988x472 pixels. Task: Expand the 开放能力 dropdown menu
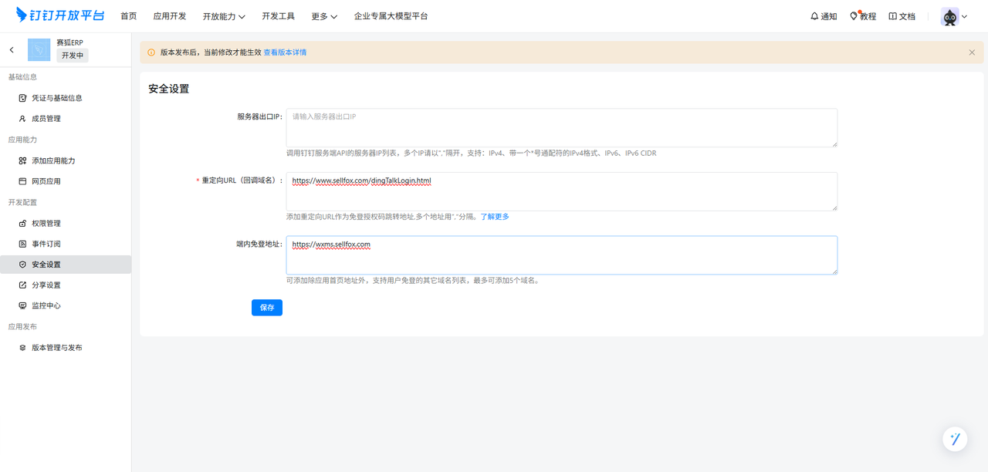coord(224,16)
